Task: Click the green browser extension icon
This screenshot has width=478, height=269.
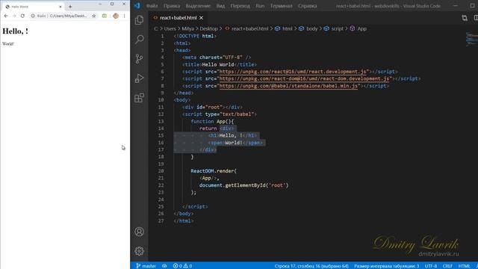Action: [x=105, y=16]
